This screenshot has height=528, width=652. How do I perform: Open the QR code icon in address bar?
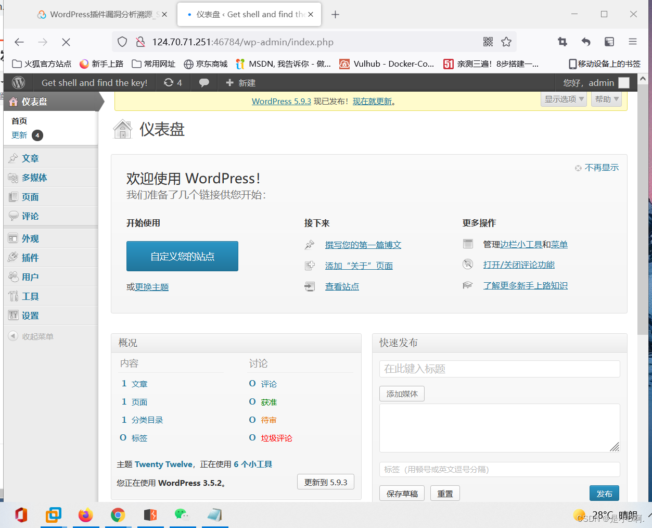click(x=488, y=42)
